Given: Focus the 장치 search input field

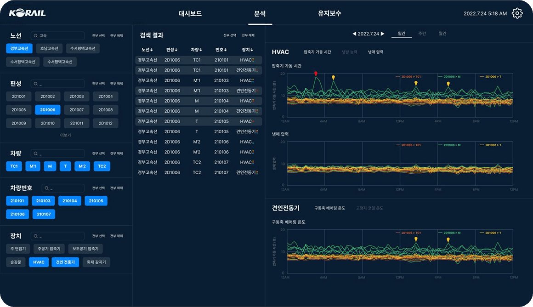Looking at the screenshot, I should [x=57, y=236].
